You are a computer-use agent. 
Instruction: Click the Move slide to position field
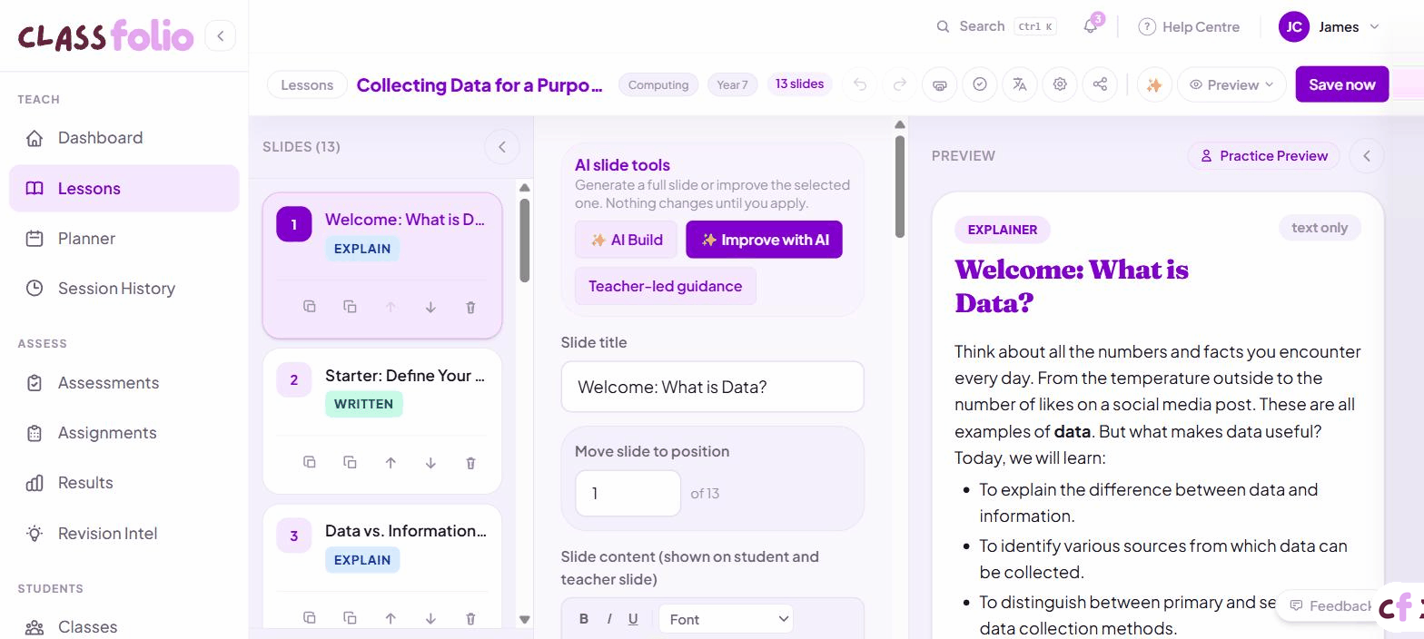[628, 493]
